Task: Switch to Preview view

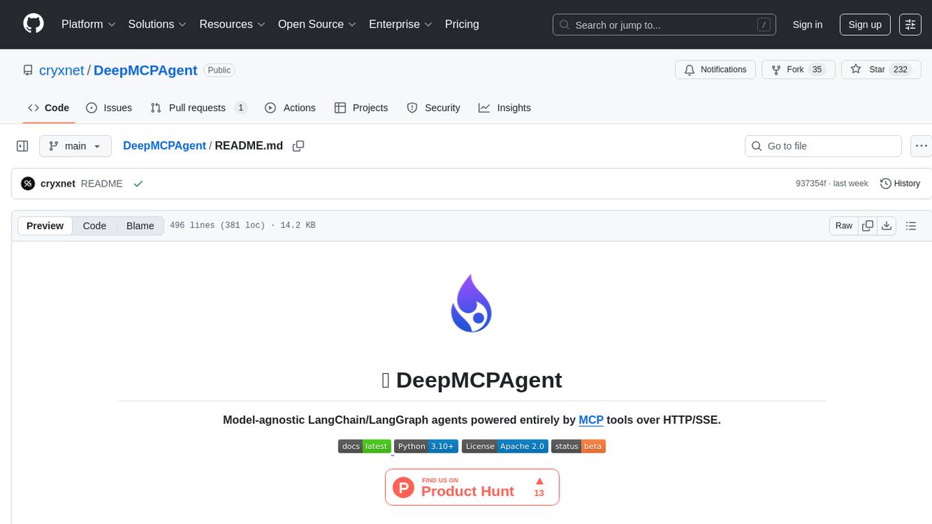Action: click(45, 226)
